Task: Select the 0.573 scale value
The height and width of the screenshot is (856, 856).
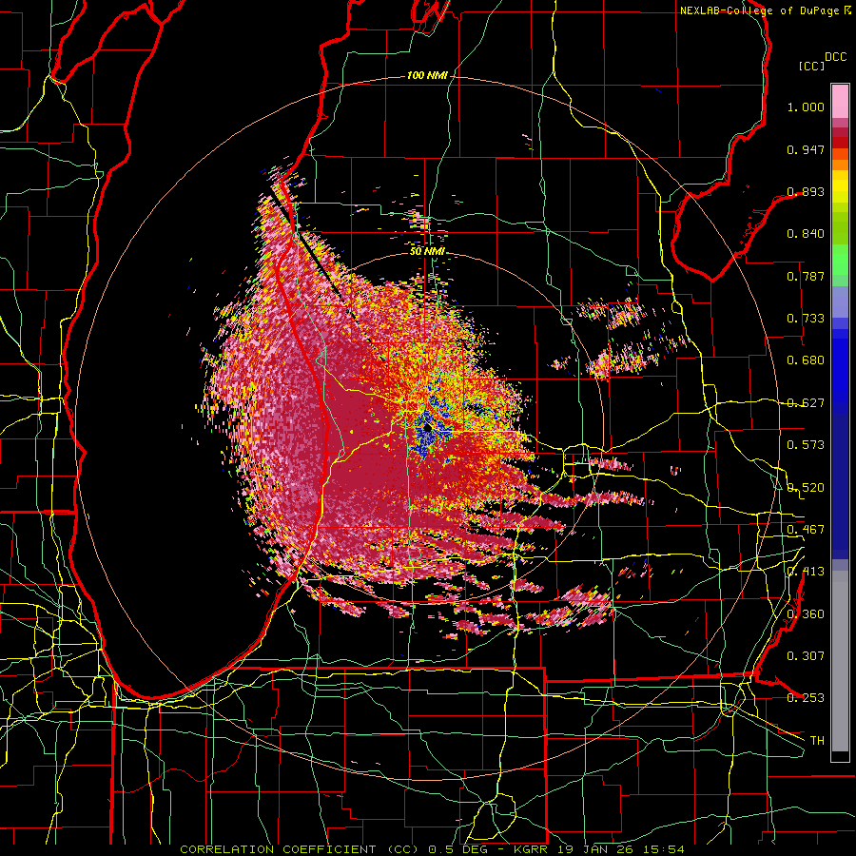Action: click(806, 445)
